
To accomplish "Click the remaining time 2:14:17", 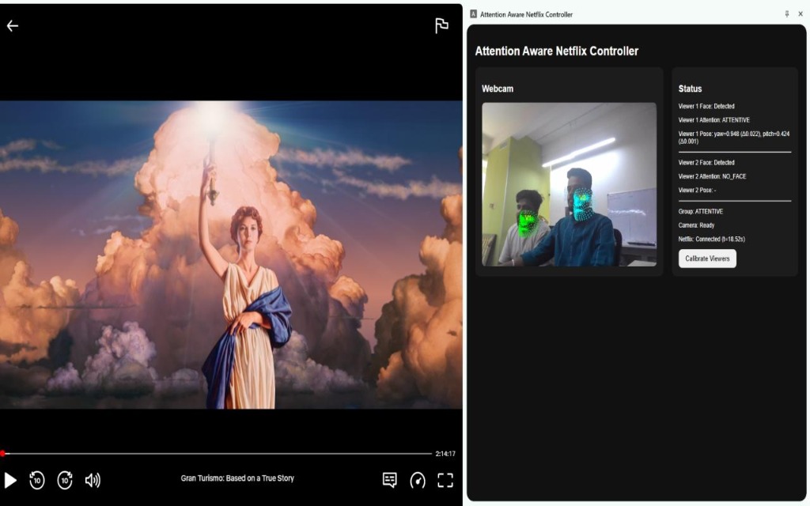I will pos(445,454).
